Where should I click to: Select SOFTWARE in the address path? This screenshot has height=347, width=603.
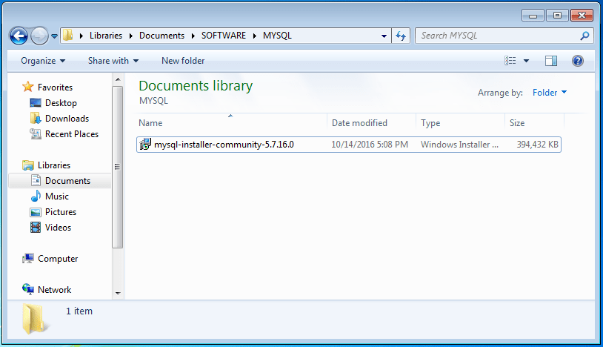(x=224, y=36)
